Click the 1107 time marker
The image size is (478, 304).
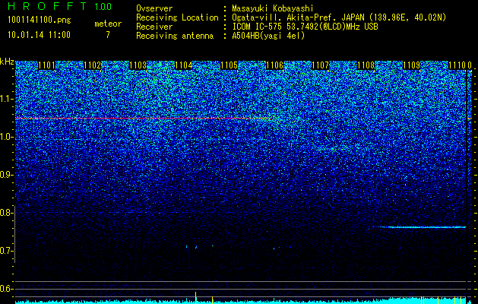click(x=321, y=65)
